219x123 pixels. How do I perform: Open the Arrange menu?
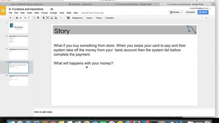click(53, 13)
